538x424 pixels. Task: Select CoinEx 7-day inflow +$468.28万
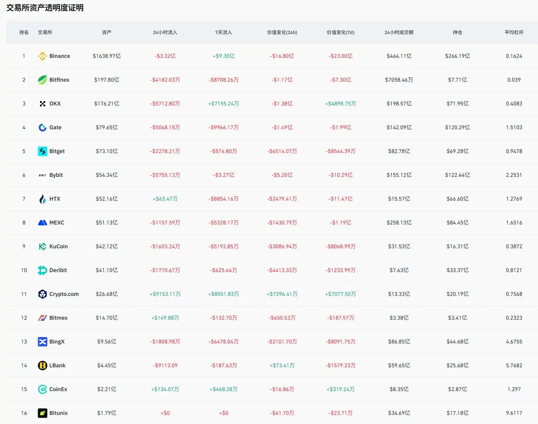click(x=224, y=389)
